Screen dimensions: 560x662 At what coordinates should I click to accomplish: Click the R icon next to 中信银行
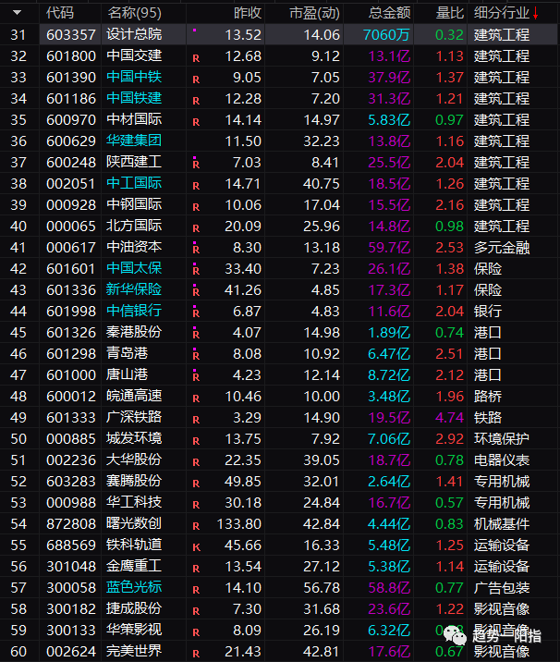196,313
